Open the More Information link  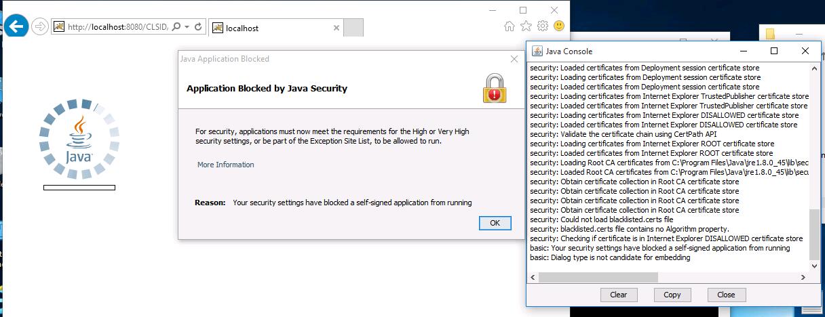[x=225, y=165]
